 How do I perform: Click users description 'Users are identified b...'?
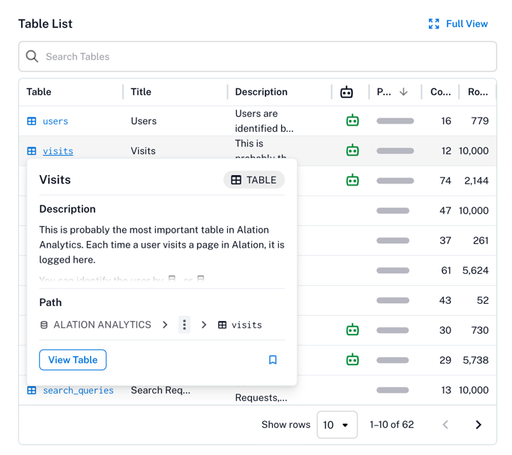point(264,121)
